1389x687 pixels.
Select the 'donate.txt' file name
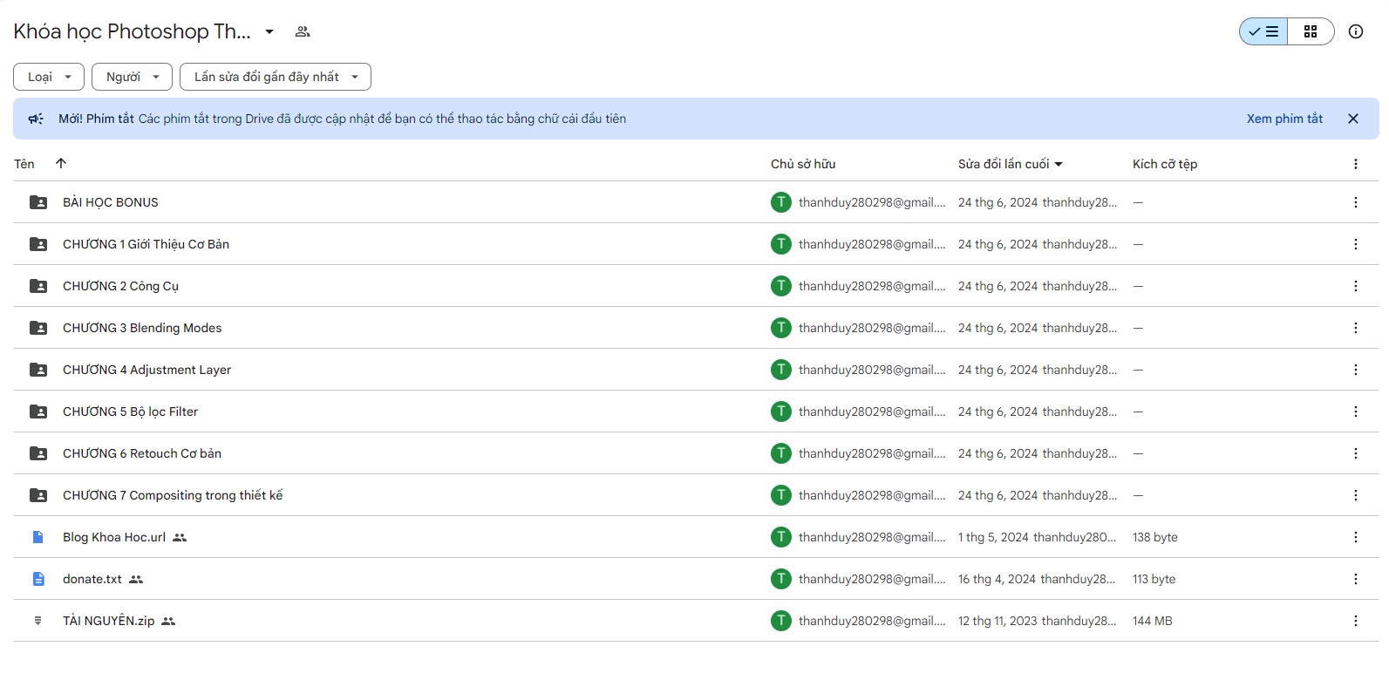[x=92, y=579]
